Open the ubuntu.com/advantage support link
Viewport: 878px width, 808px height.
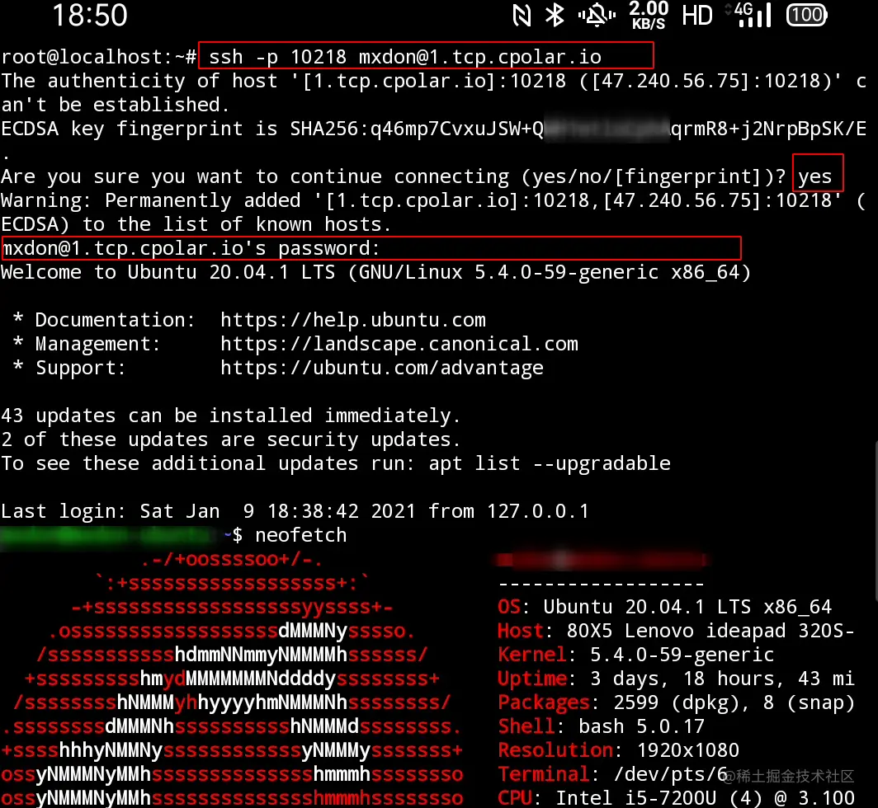point(382,368)
